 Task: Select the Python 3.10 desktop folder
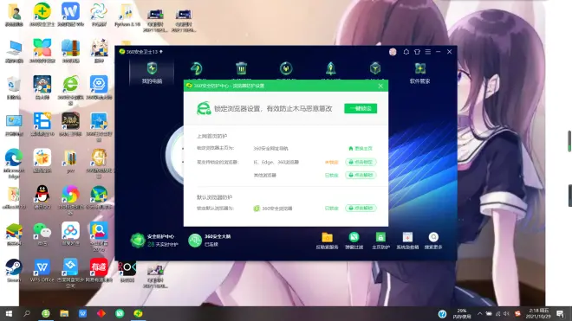point(127,16)
